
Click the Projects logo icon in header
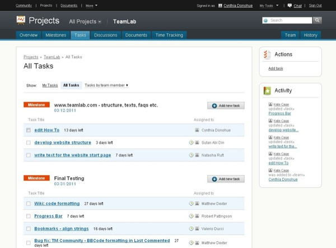coord(21,21)
